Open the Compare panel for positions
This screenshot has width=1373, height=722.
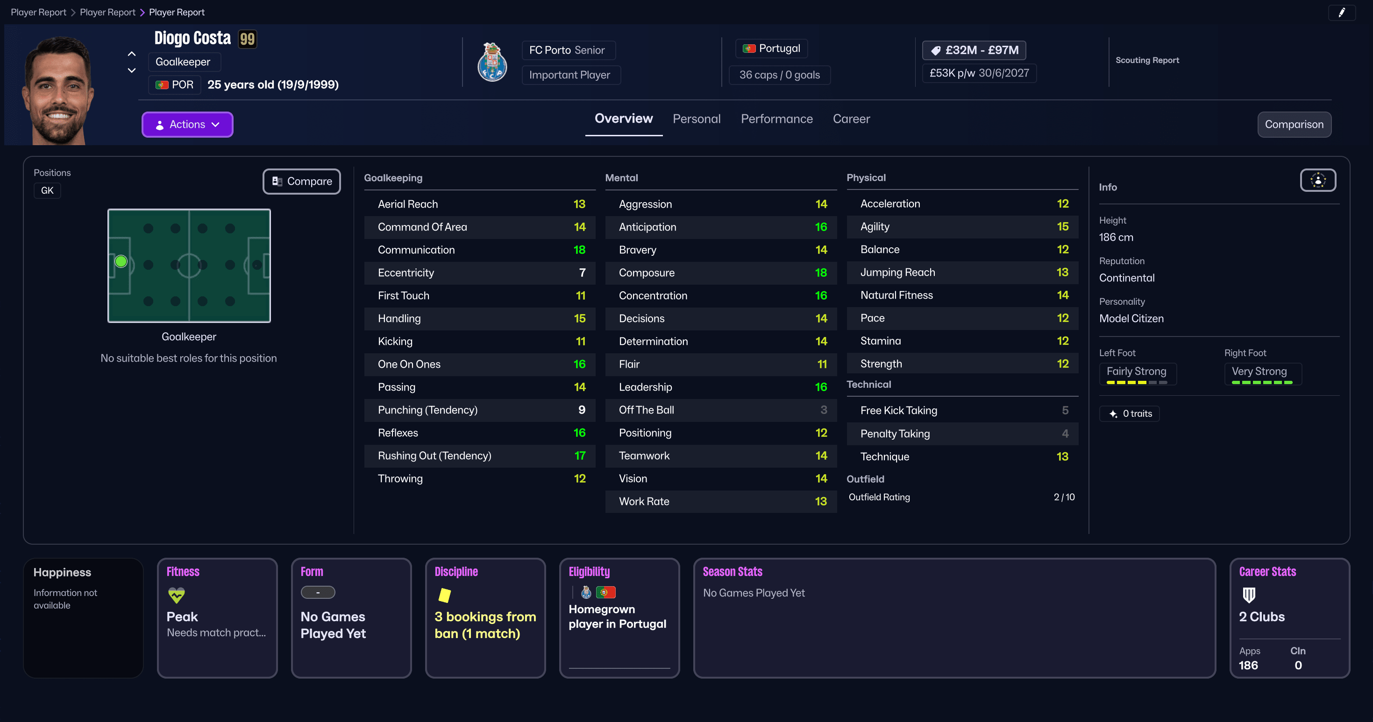pyautogui.click(x=301, y=181)
